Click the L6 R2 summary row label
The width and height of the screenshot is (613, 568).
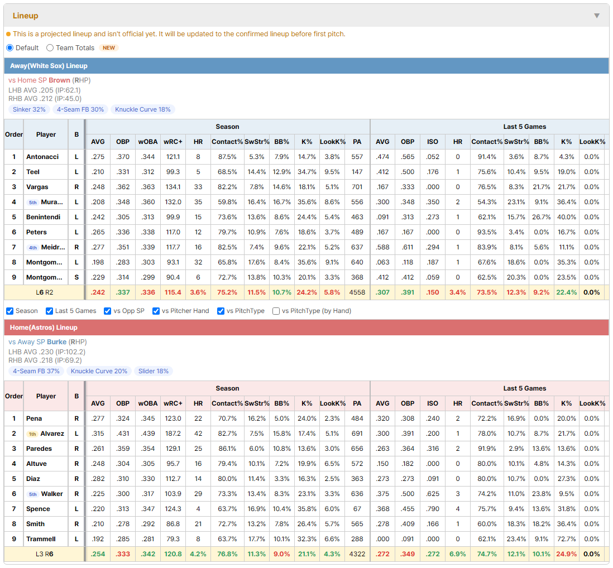click(45, 292)
